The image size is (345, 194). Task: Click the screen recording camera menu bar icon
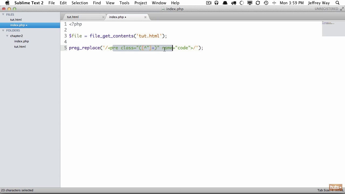(x=209, y=3)
